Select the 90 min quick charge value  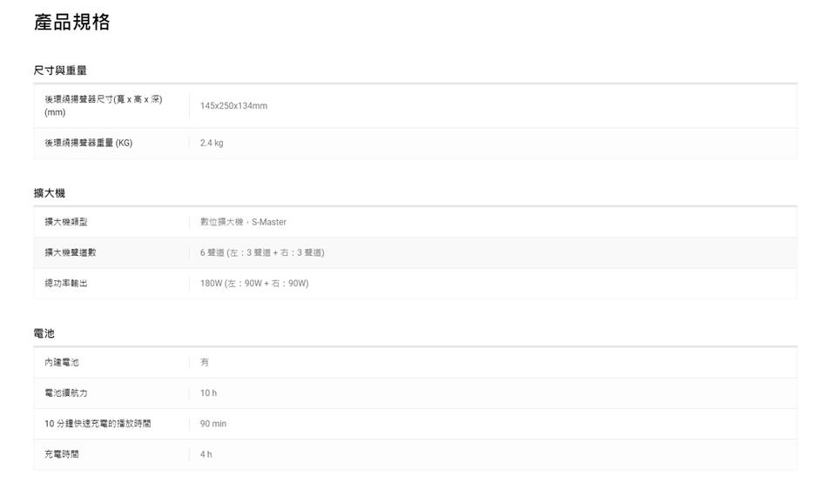tap(213, 424)
